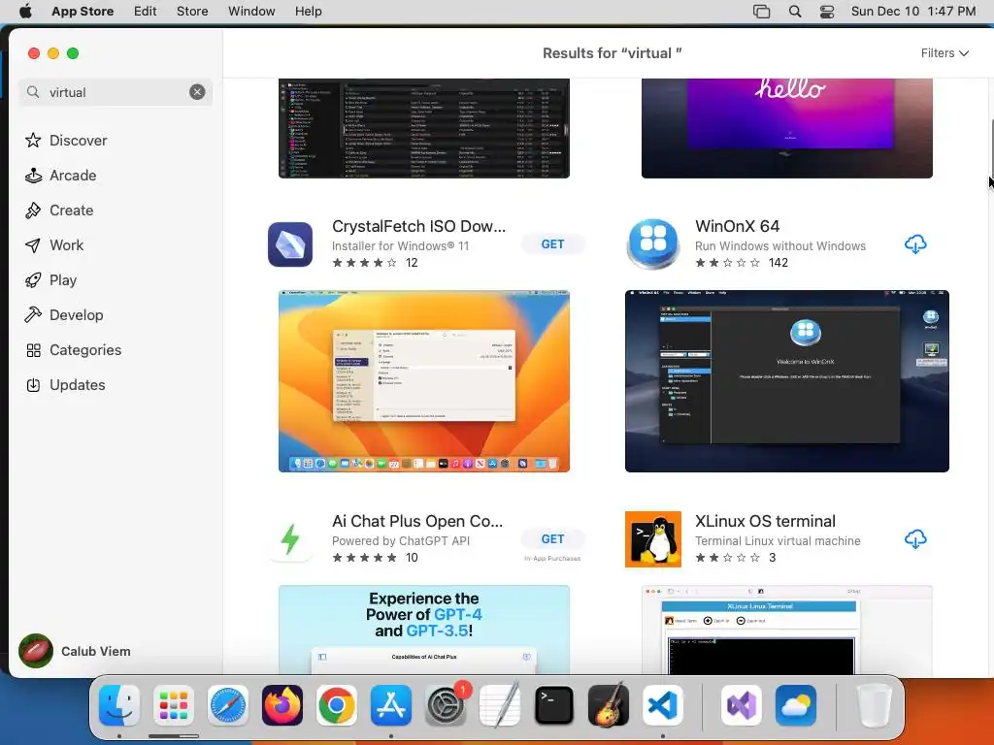The width and height of the screenshot is (994, 745).
Task: View the hello screen preview thumbnail
Action: point(786,128)
